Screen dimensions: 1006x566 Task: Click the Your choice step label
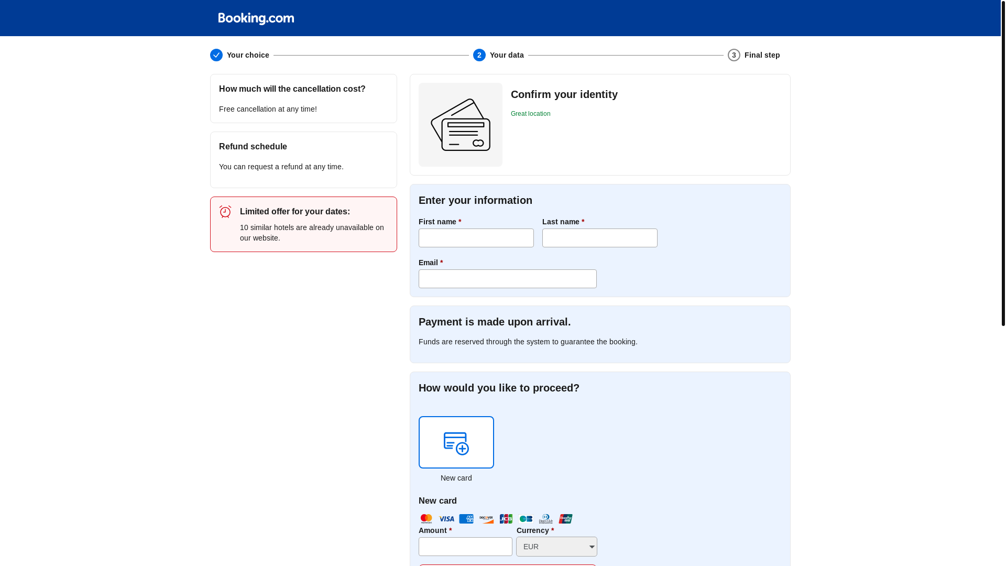pos(248,55)
